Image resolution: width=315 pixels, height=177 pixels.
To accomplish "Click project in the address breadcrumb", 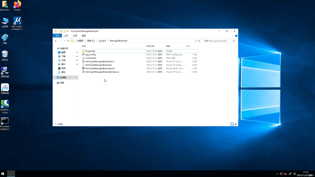I will [102, 41].
